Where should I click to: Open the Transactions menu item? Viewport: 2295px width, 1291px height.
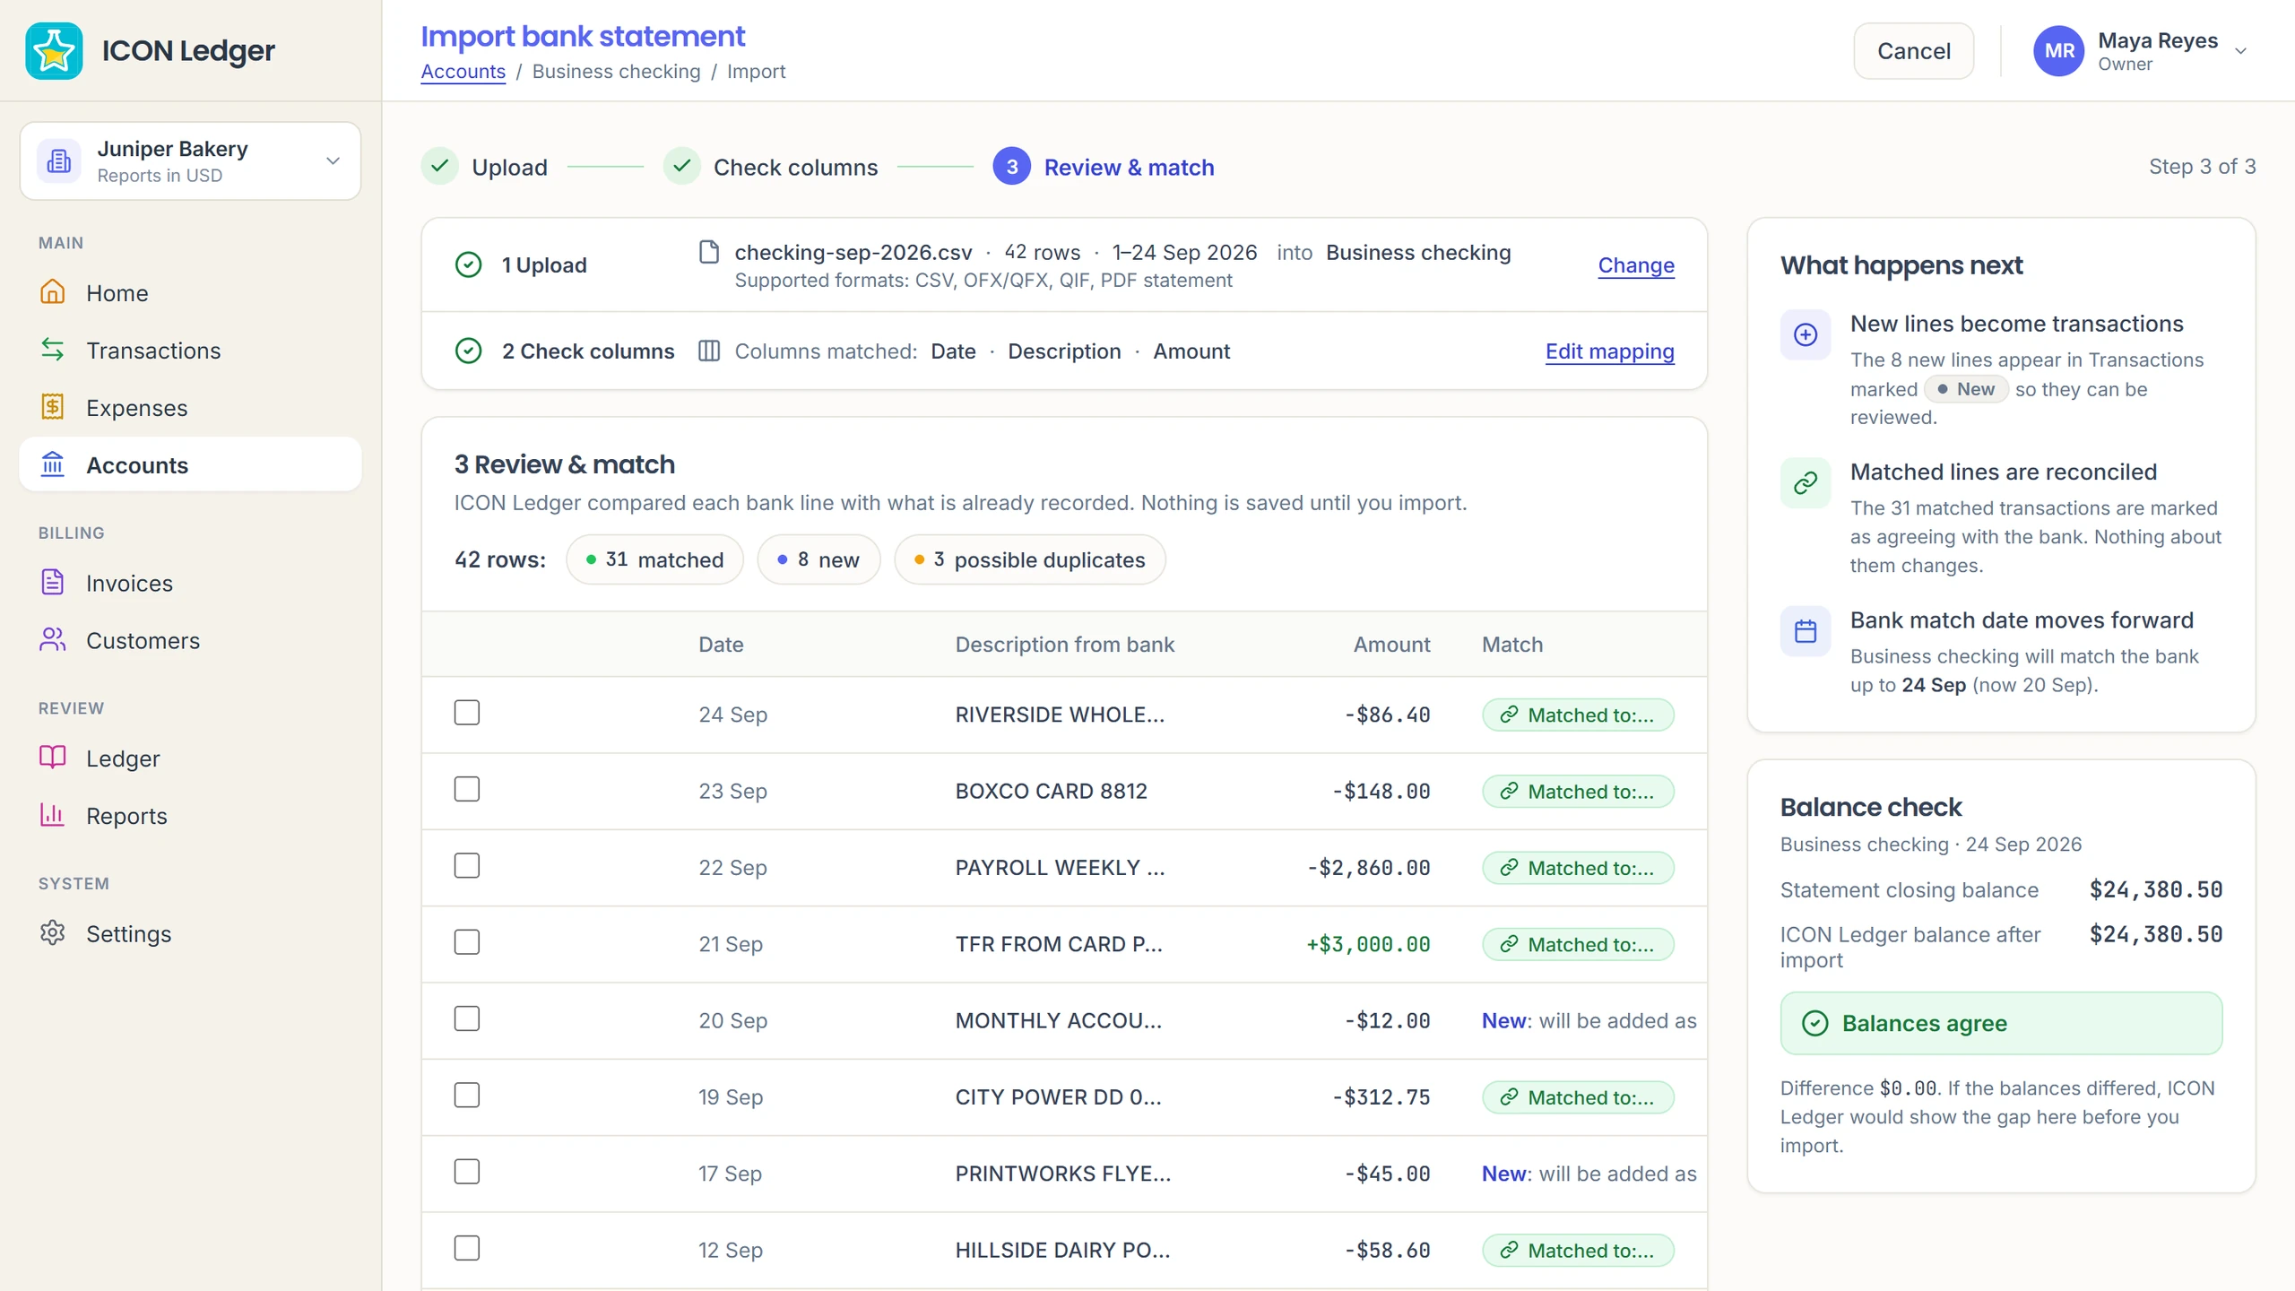tap(190, 350)
